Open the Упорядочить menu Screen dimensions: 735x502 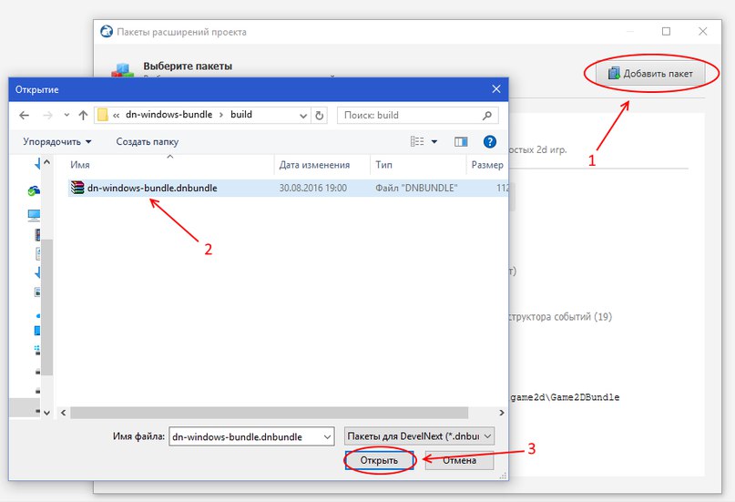click(x=57, y=141)
